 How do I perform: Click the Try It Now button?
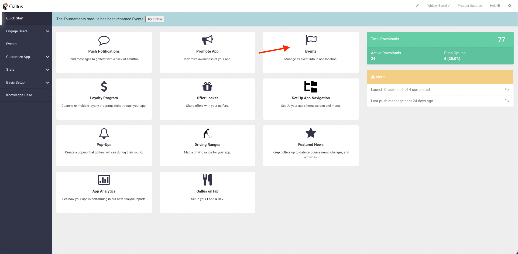(155, 19)
